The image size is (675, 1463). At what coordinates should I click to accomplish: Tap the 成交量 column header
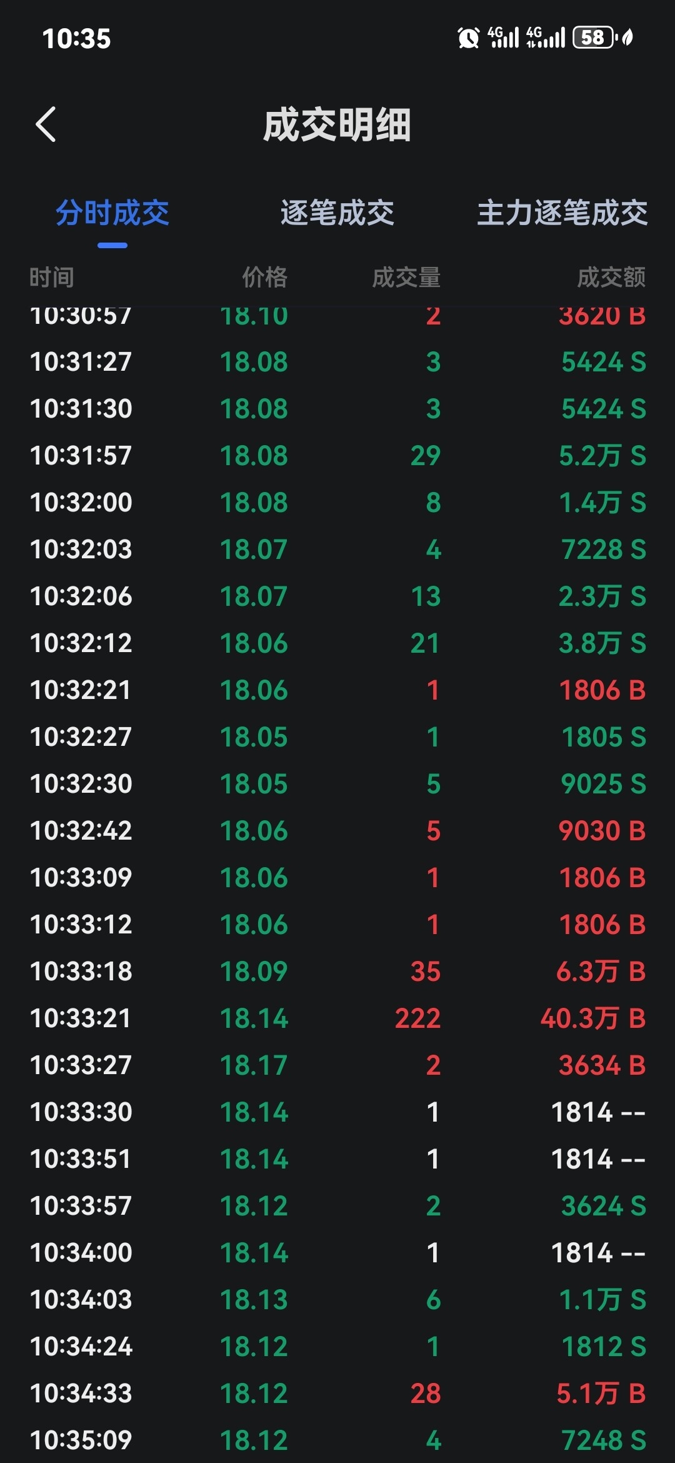point(407,277)
